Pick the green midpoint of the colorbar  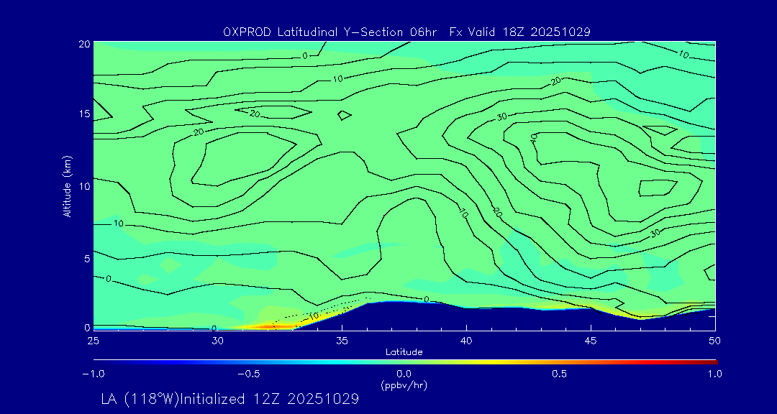click(405, 361)
